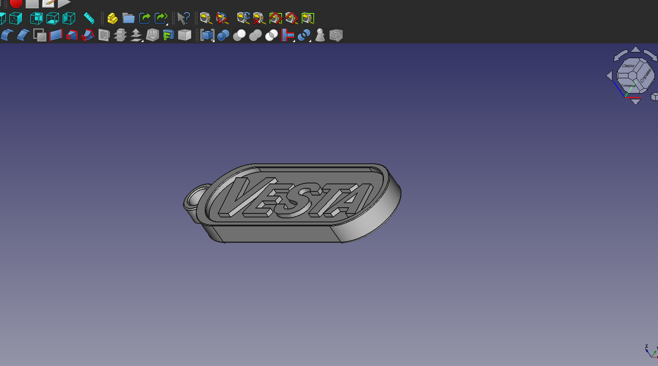Toggle 3D measurement display
The image size is (658, 366).
(x=291, y=18)
